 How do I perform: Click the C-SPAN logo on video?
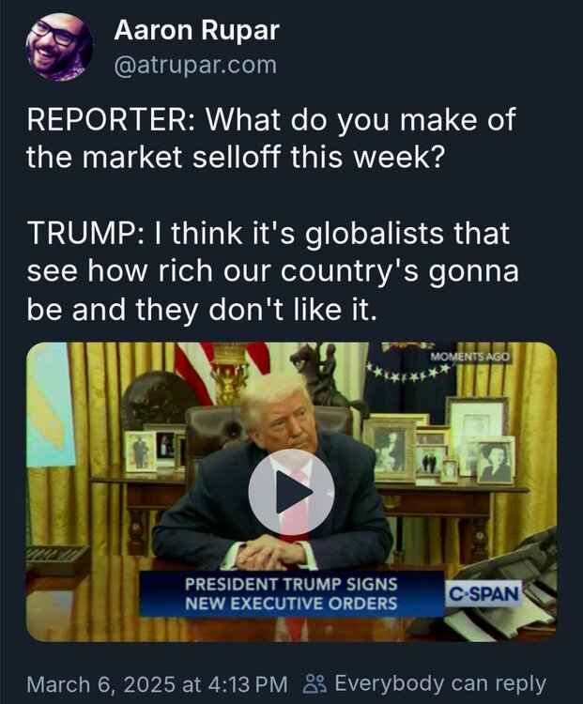coord(483,594)
